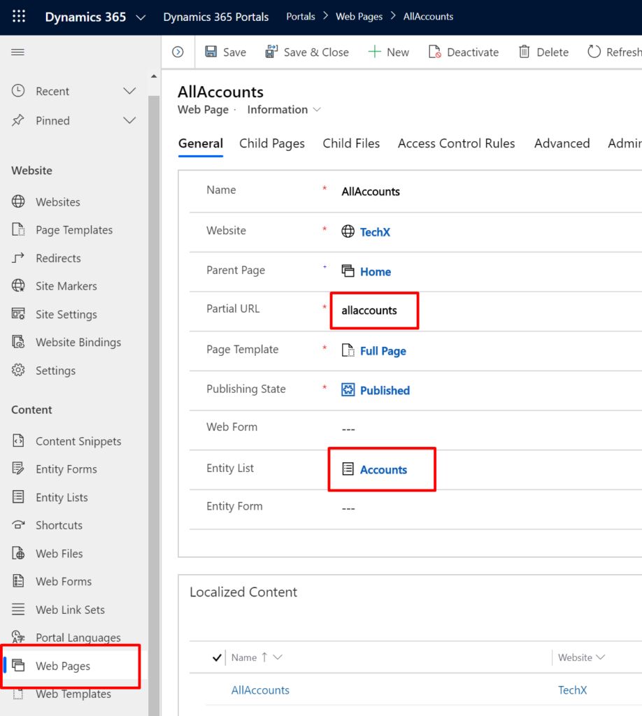Open TechX link in Localized Content row
Image resolution: width=642 pixels, height=716 pixels.
pyautogui.click(x=572, y=690)
